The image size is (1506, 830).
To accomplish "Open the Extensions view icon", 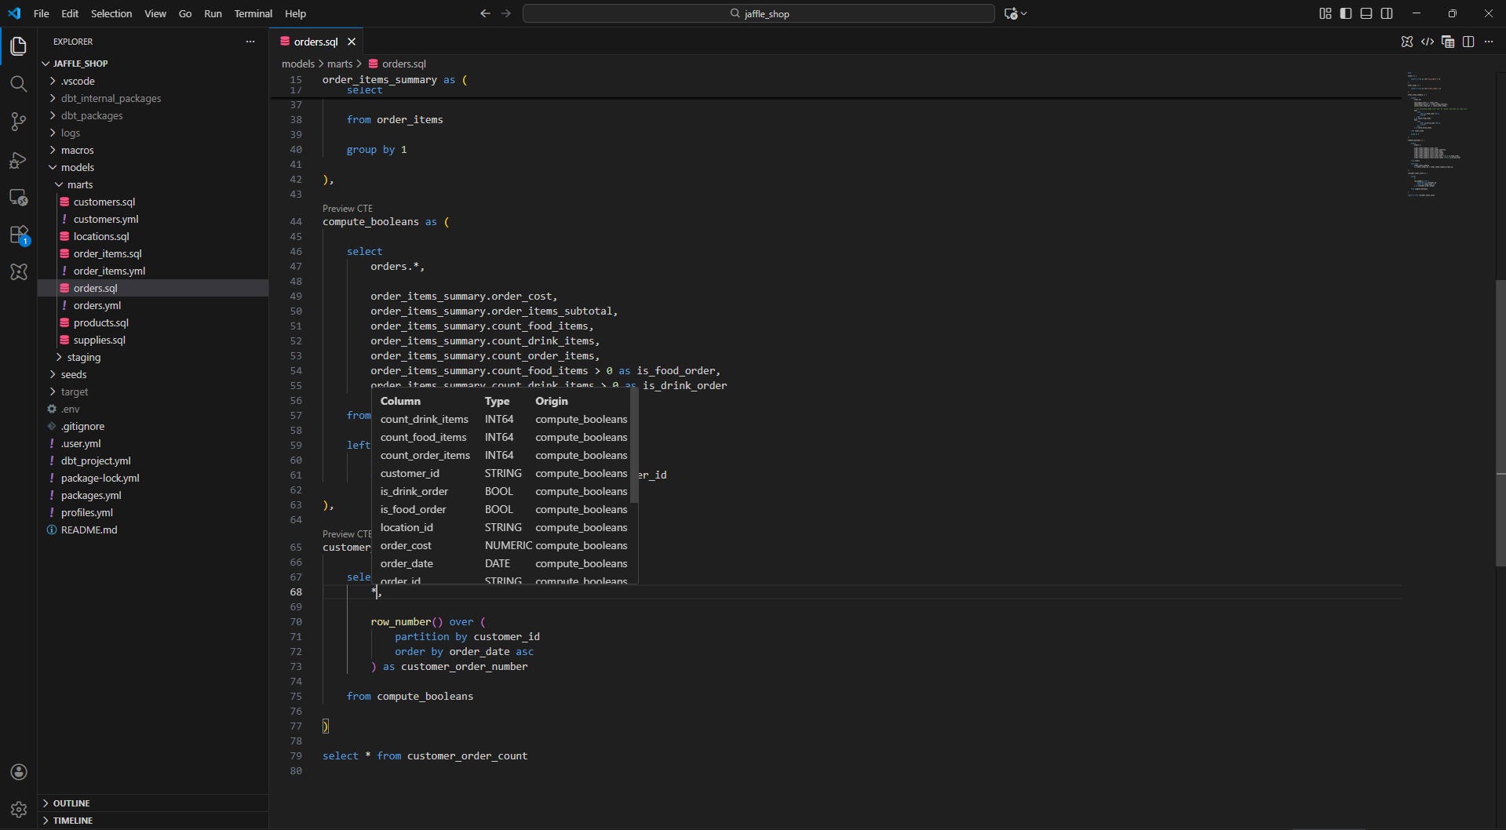I will coord(19,235).
